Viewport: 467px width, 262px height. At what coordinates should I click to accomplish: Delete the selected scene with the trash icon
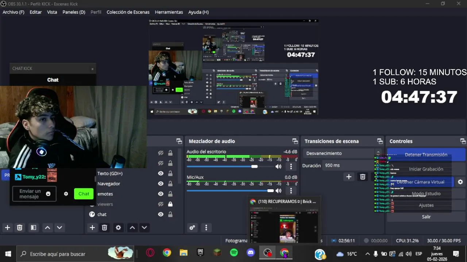coord(20,227)
